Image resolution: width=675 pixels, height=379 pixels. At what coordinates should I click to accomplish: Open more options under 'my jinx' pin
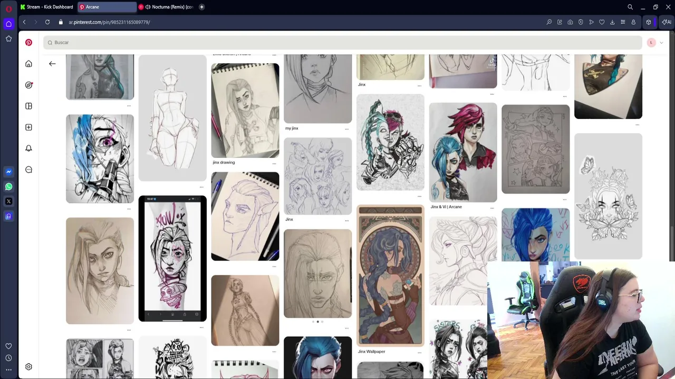[x=347, y=128]
